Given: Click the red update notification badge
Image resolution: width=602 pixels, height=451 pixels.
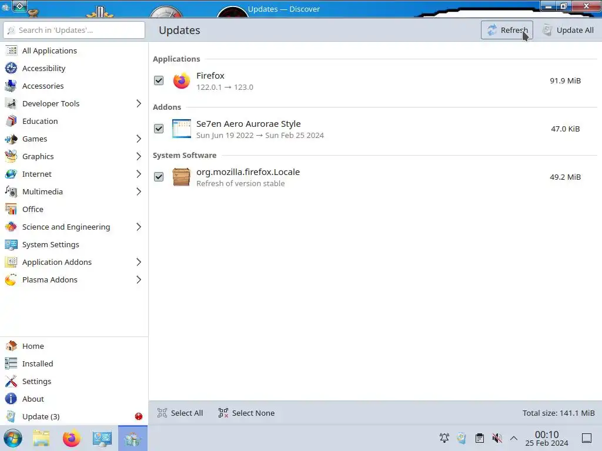Looking at the screenshot, I should pos(139,416).
